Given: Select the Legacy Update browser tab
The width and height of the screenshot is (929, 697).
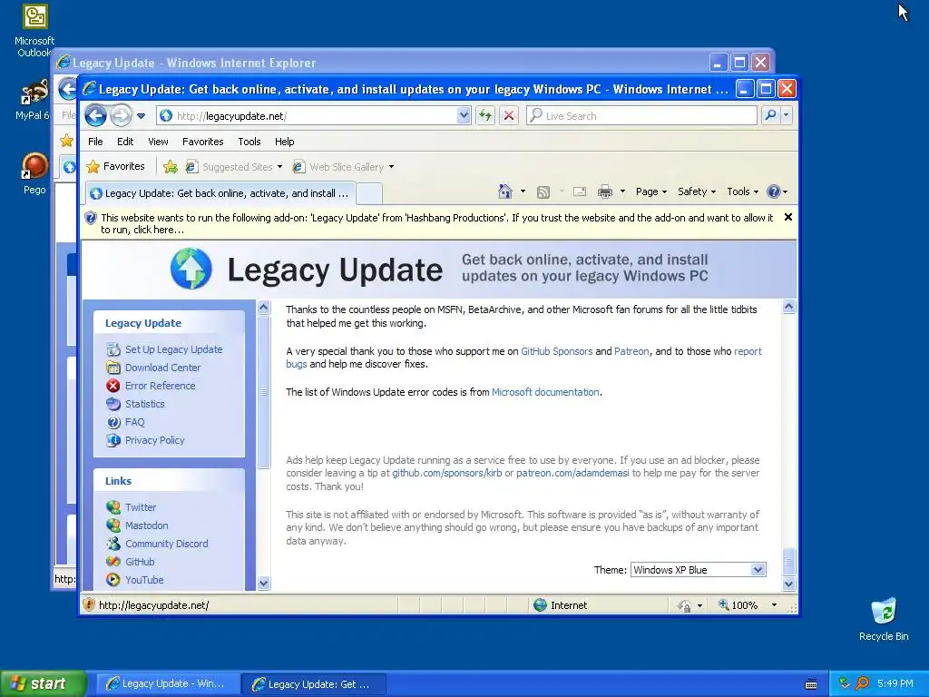Looking at the screenshot, I should (220, 193).
